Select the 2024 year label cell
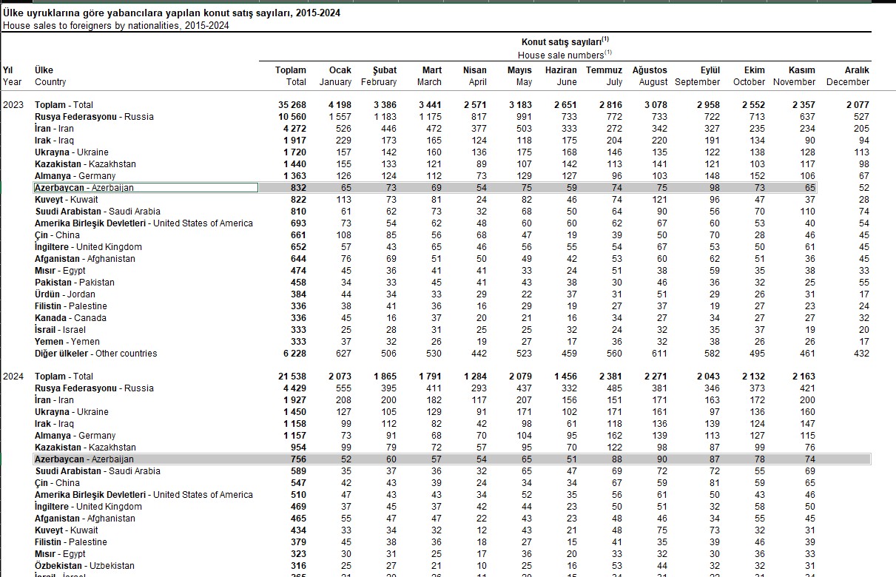 [x=13, y=377]
